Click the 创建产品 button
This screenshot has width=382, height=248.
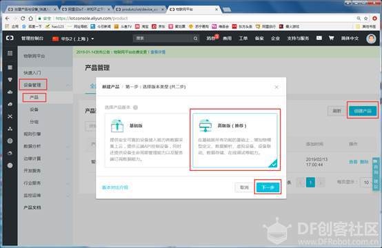363,111
